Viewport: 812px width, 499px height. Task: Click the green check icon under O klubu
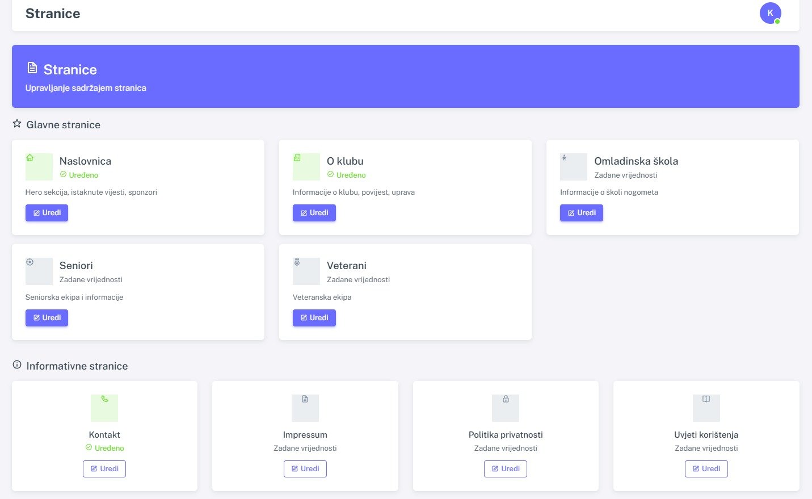coord(330,174)
